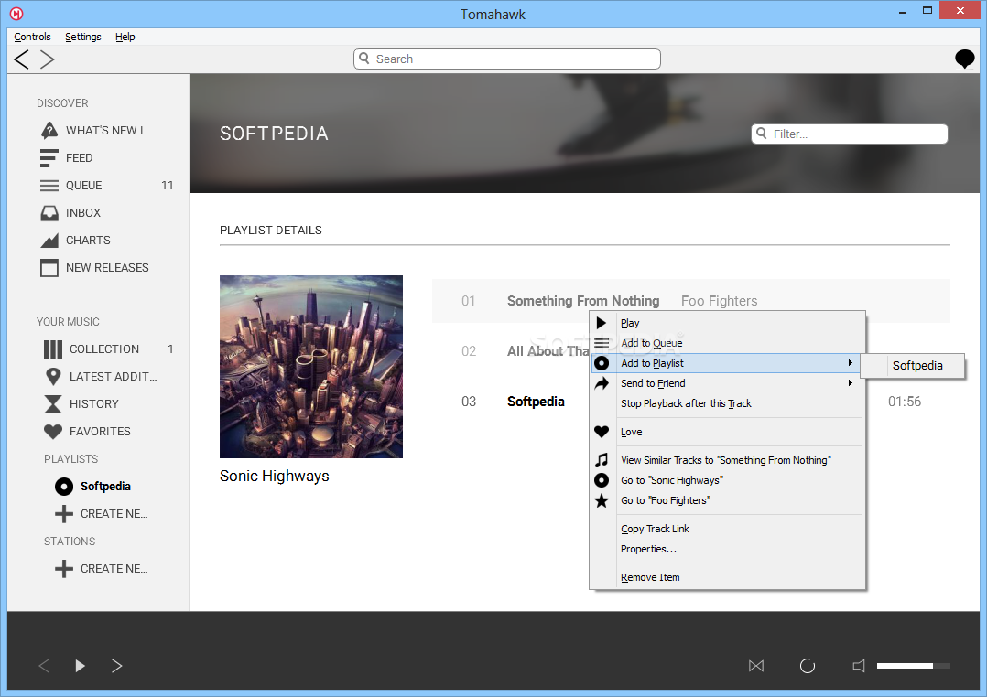Click the Latest Additions pin icon
The height and width of the screenshot is (697, 987).
coord(53,377)
